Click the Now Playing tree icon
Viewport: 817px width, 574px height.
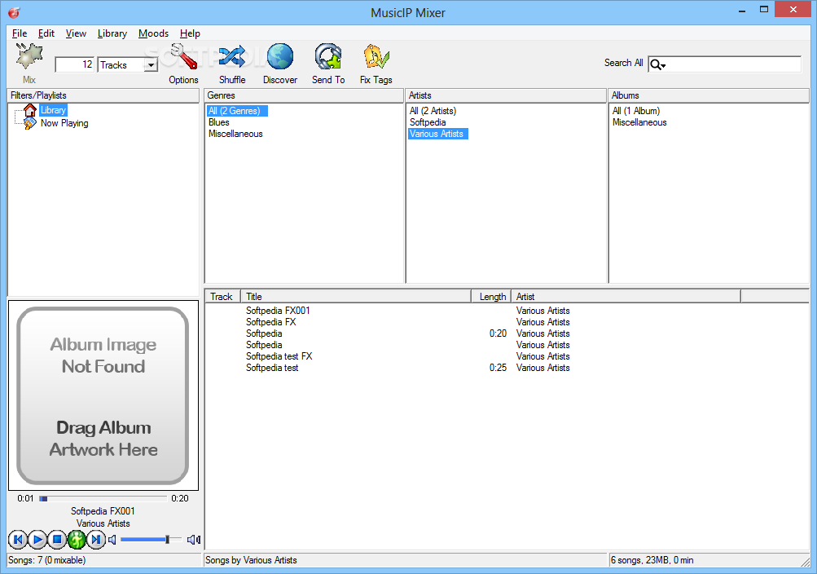click(30, 123)
